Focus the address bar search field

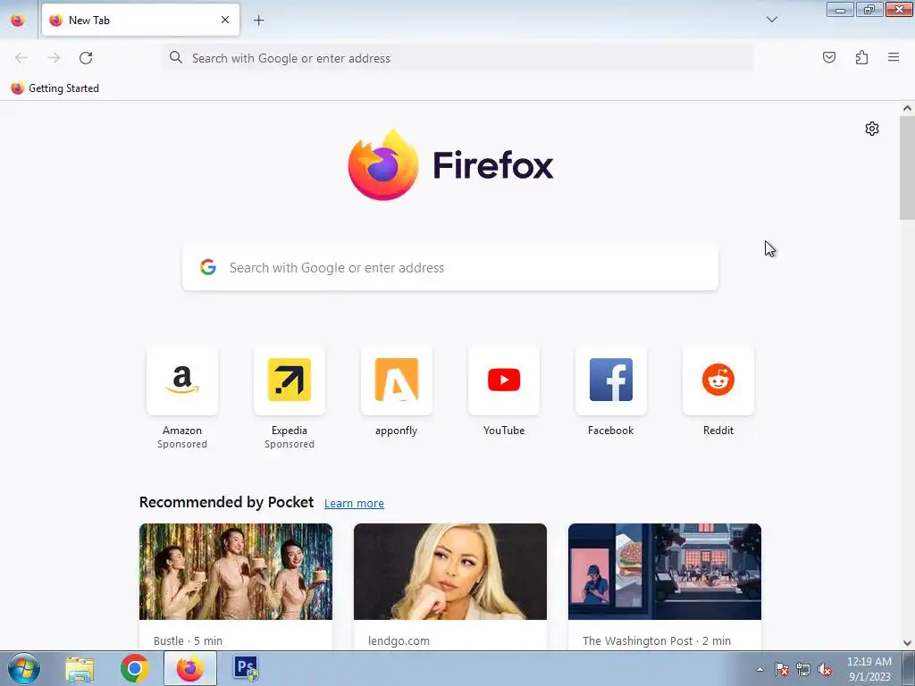click(458, 58)
